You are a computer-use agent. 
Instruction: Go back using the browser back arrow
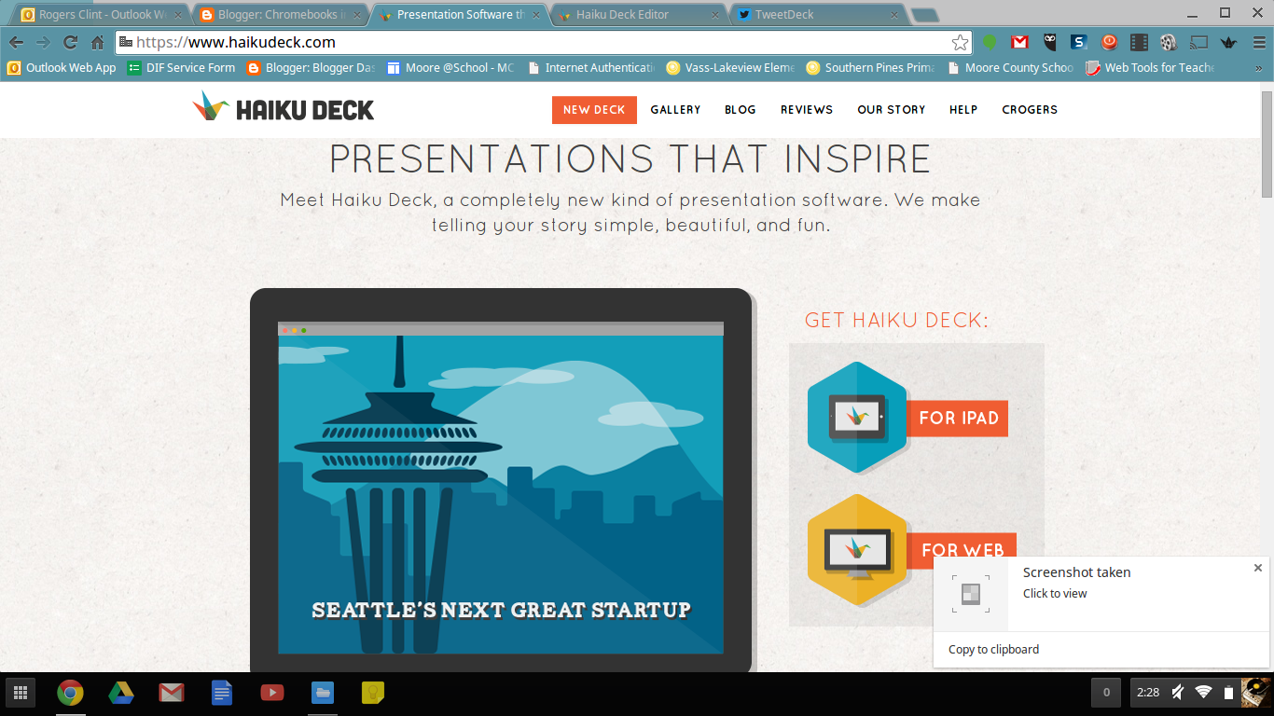tap(16, 42)
